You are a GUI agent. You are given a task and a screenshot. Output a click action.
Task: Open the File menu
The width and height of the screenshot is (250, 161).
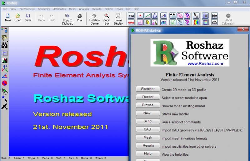coord(5,9)
